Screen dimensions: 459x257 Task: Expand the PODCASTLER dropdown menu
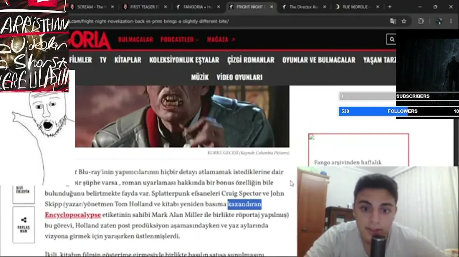click(179, 40)
